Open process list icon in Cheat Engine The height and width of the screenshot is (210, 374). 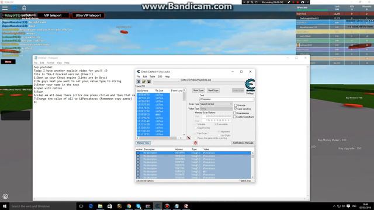point(138,82)
